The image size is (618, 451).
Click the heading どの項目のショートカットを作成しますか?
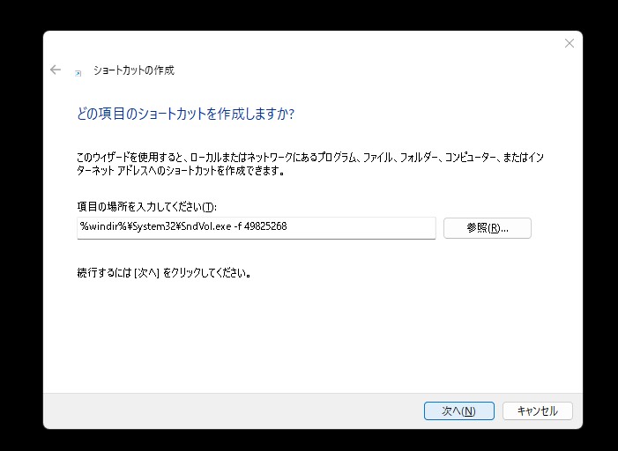click(x=185, y=115)
